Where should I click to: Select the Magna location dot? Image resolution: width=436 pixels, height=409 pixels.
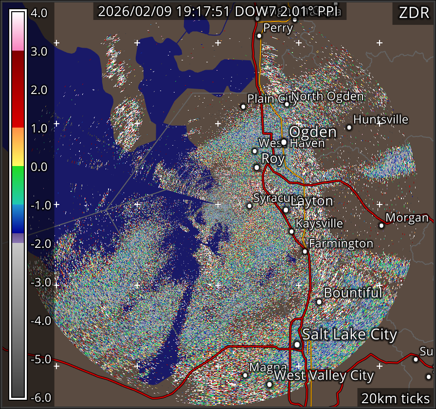coord(245,375)
